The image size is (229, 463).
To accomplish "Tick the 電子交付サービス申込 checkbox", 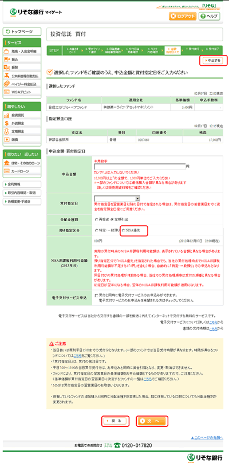I will click(97, 295).
